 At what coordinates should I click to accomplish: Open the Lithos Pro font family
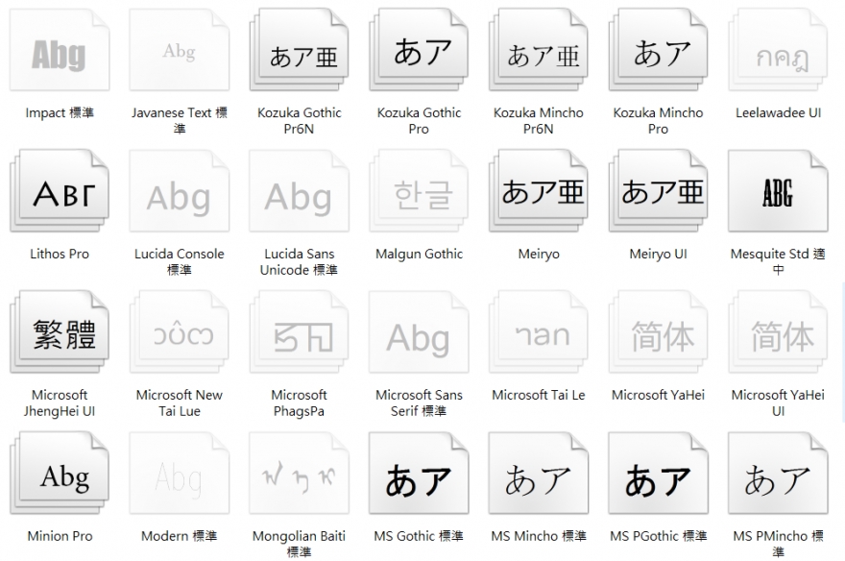click(59, 195)
